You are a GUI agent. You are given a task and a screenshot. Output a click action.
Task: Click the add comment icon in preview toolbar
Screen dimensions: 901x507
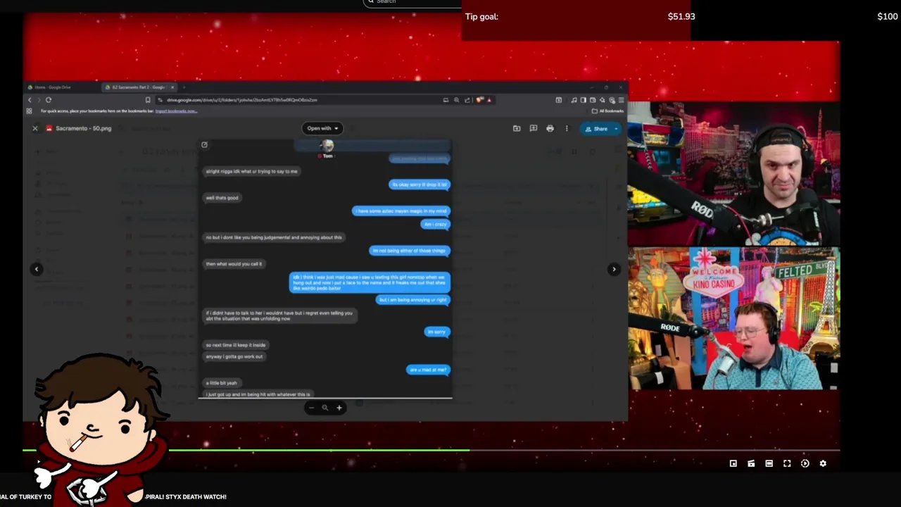[x=533, y=128]
